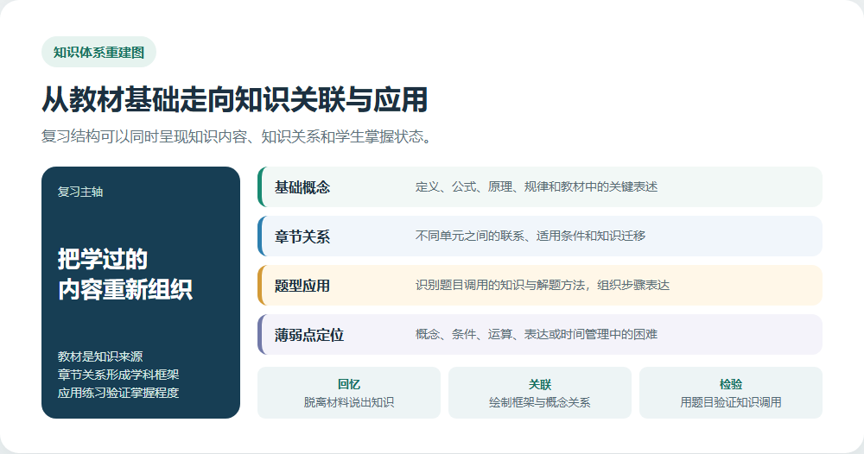Click the 复习主轴 label in dark card
The height and width of the screenshot is (454, 864).
(80, 192)
